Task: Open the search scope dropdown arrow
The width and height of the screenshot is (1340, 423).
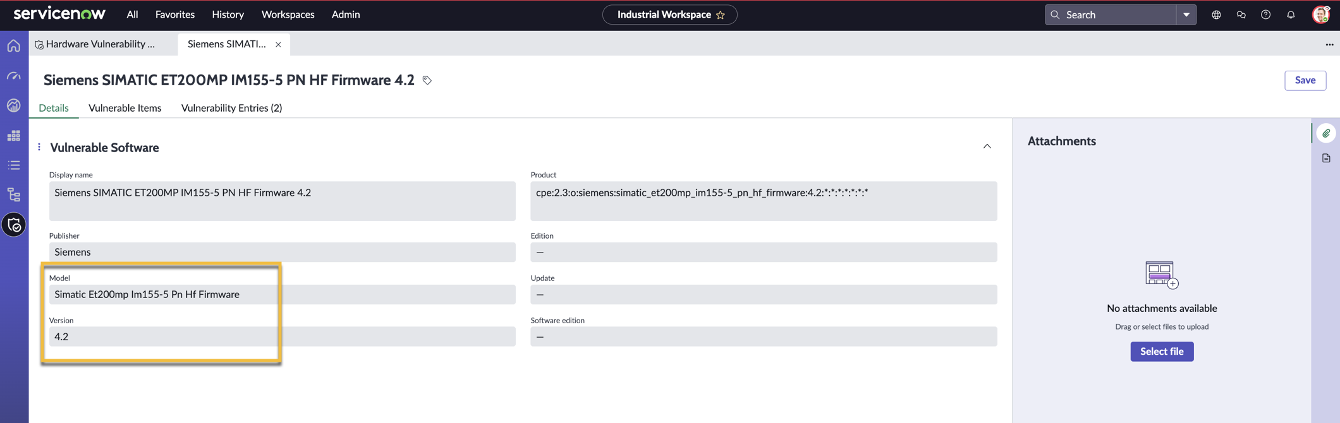Action: point(1186,15)
